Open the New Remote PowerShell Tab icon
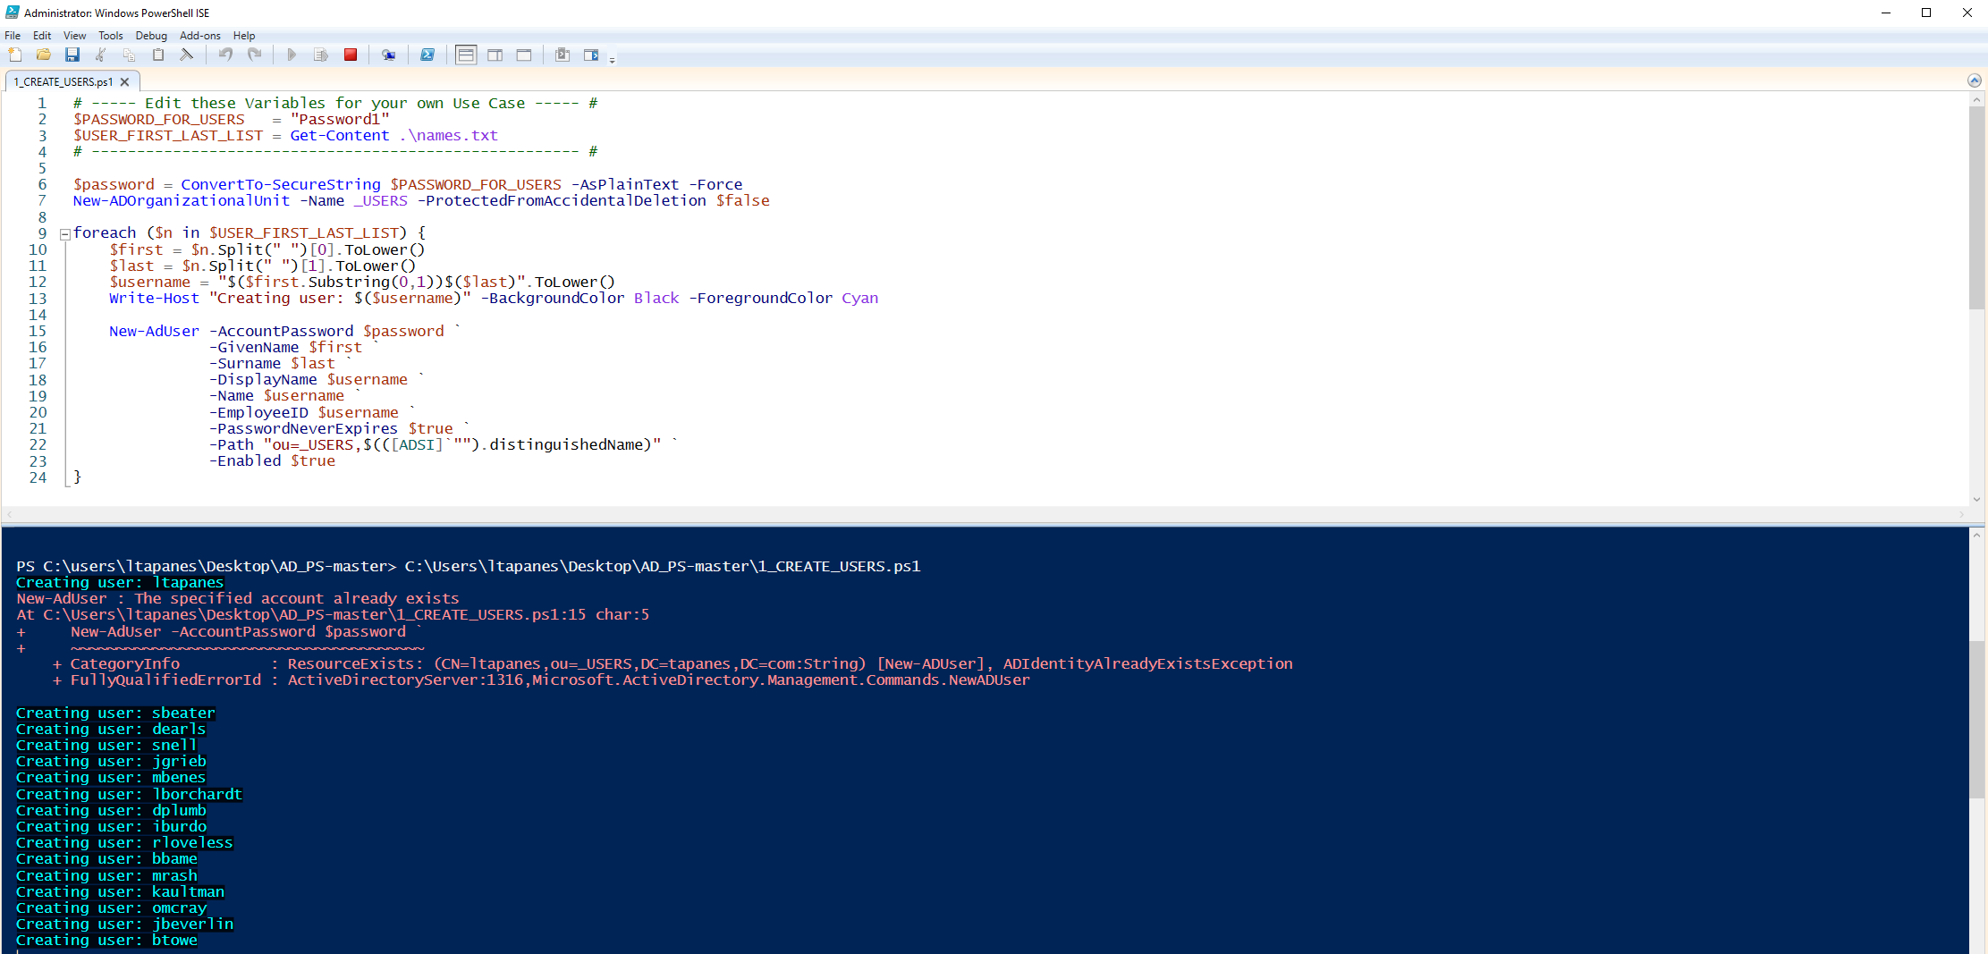 (x=388, y=55)
